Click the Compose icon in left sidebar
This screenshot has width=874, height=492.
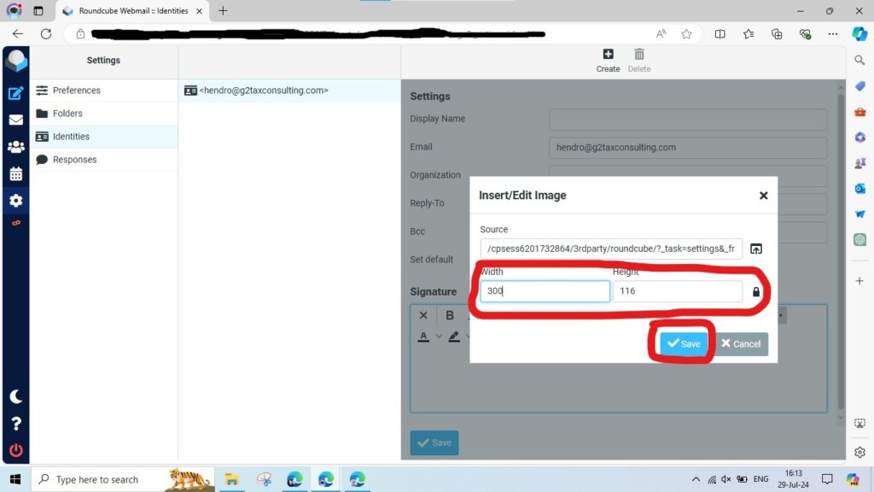click(x=15, y=94)
